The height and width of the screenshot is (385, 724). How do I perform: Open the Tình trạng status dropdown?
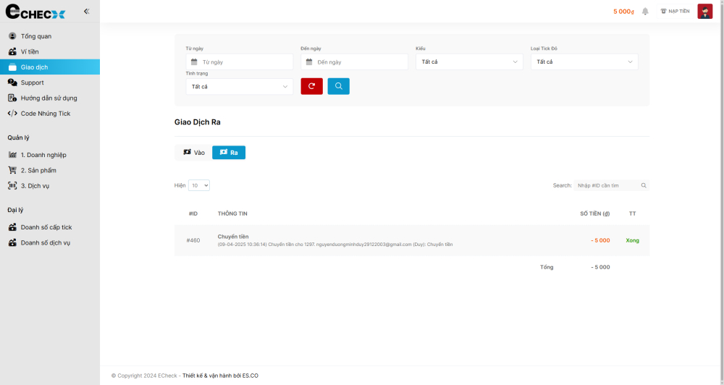pos(239,87)
